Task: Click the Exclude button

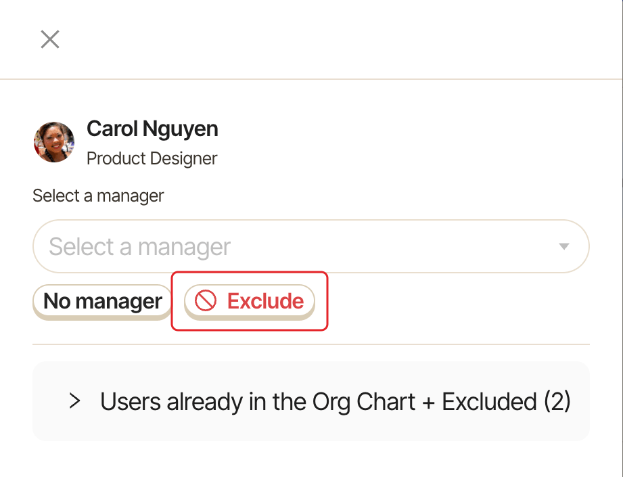Action: point(250,301)
